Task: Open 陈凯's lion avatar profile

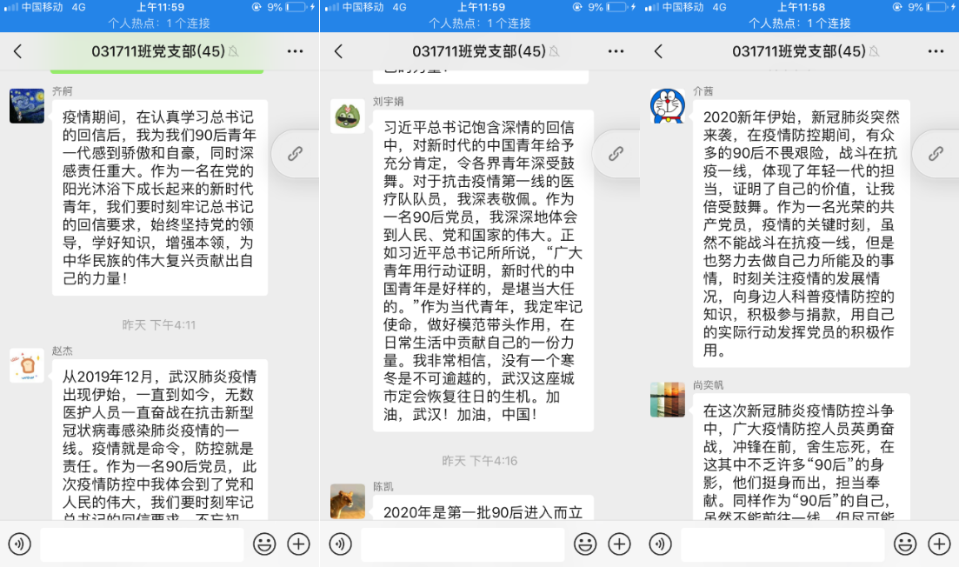Action: click(x=348, y=502)
